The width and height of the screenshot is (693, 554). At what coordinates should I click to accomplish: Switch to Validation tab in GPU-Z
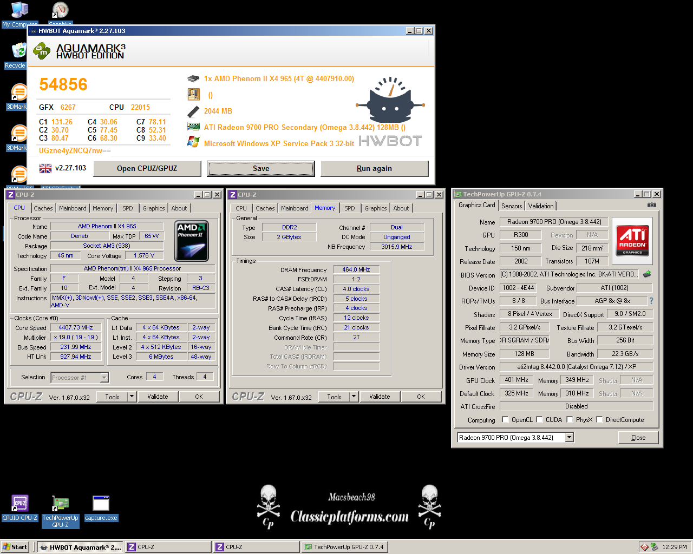click(541, 206)
